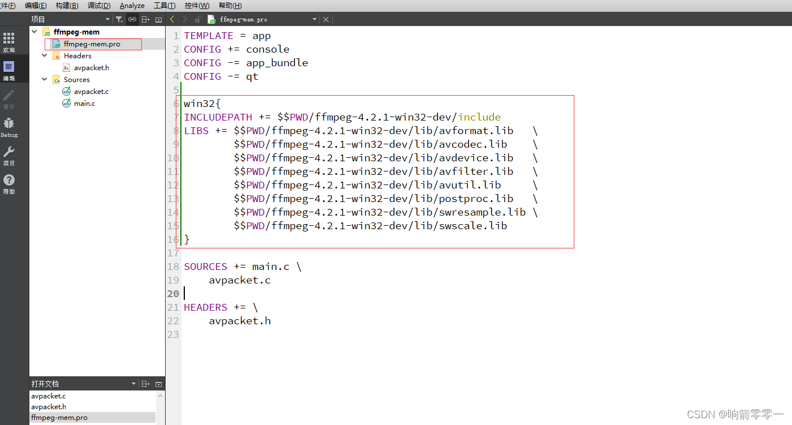Close the Projects side panel
Viewport: 792px width, 425px height.
[158, 19]
